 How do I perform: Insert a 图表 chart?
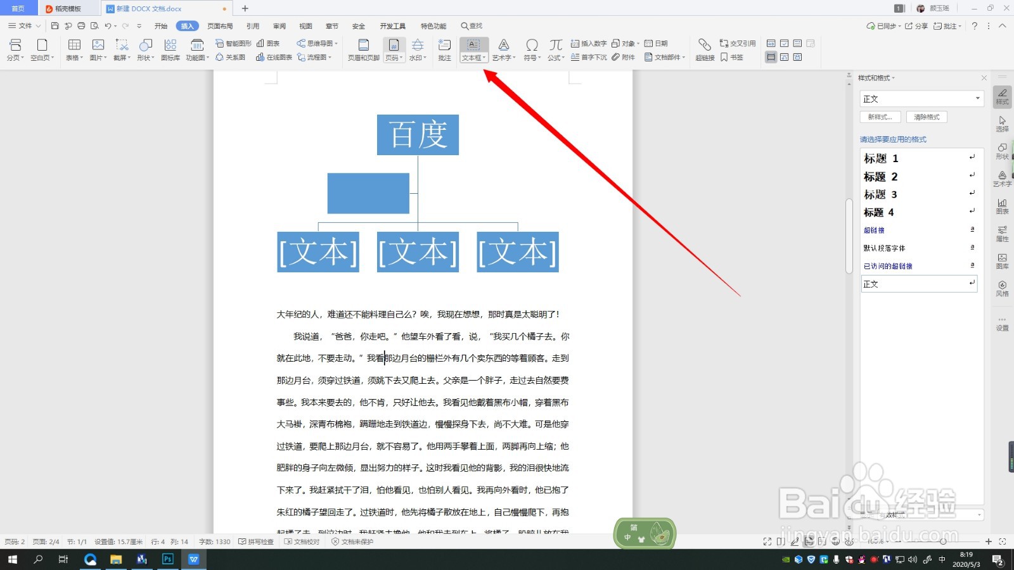click(268, 44)
